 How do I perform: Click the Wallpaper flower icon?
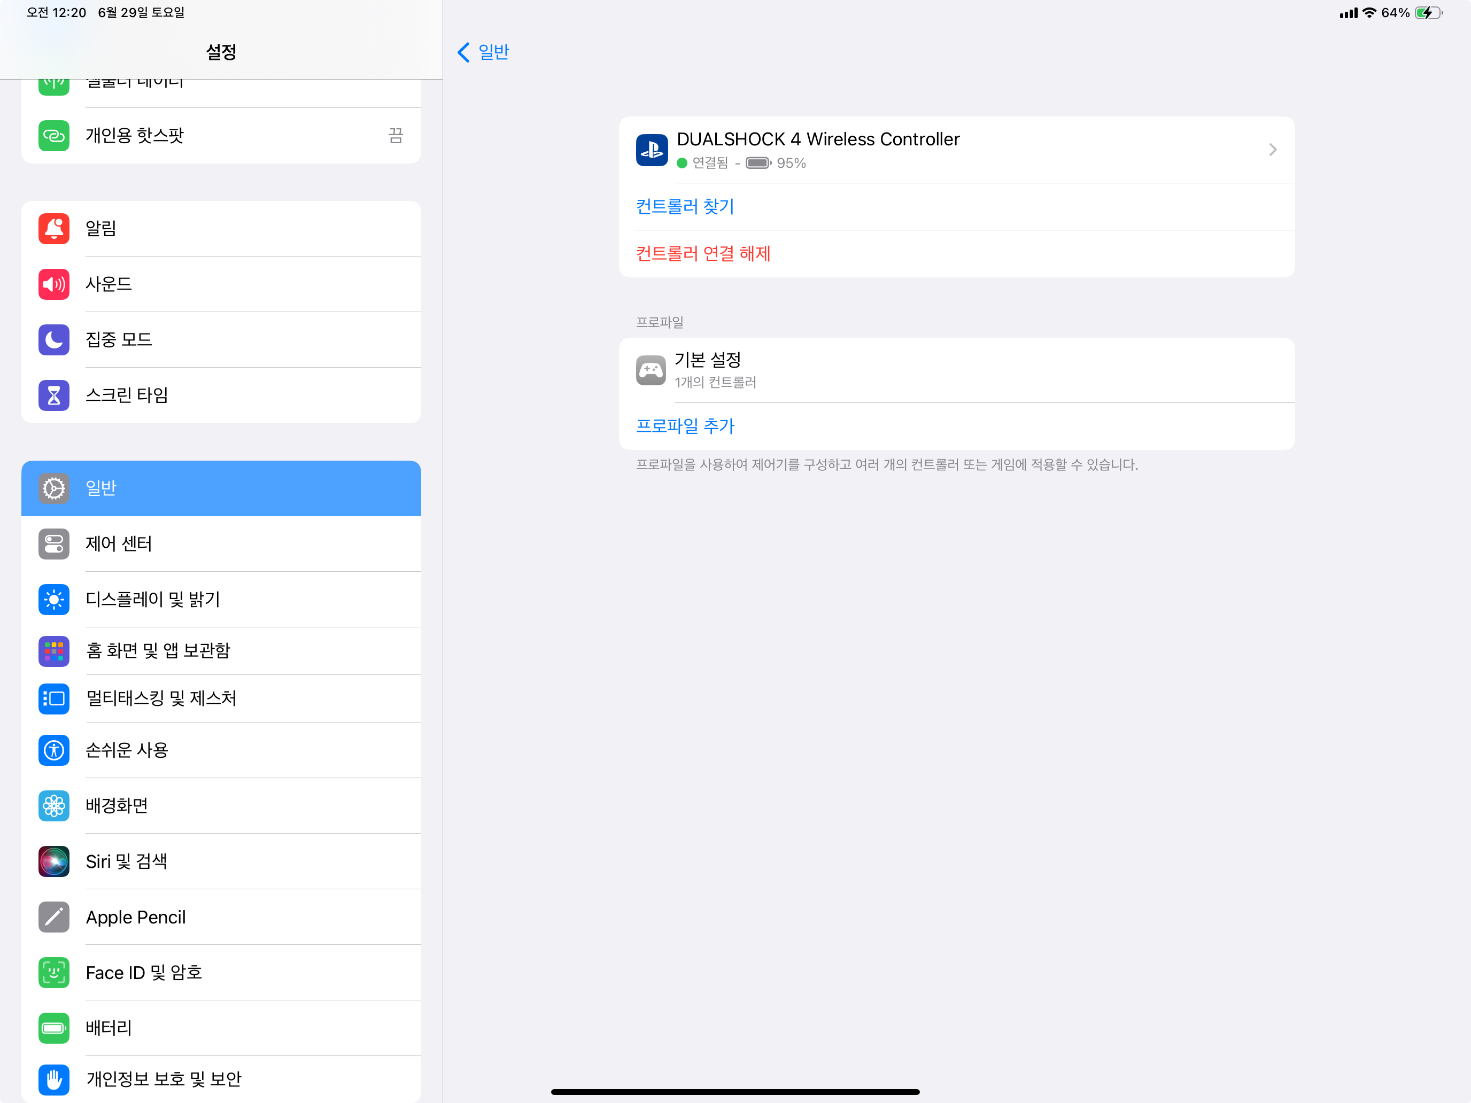pos(54,806)
